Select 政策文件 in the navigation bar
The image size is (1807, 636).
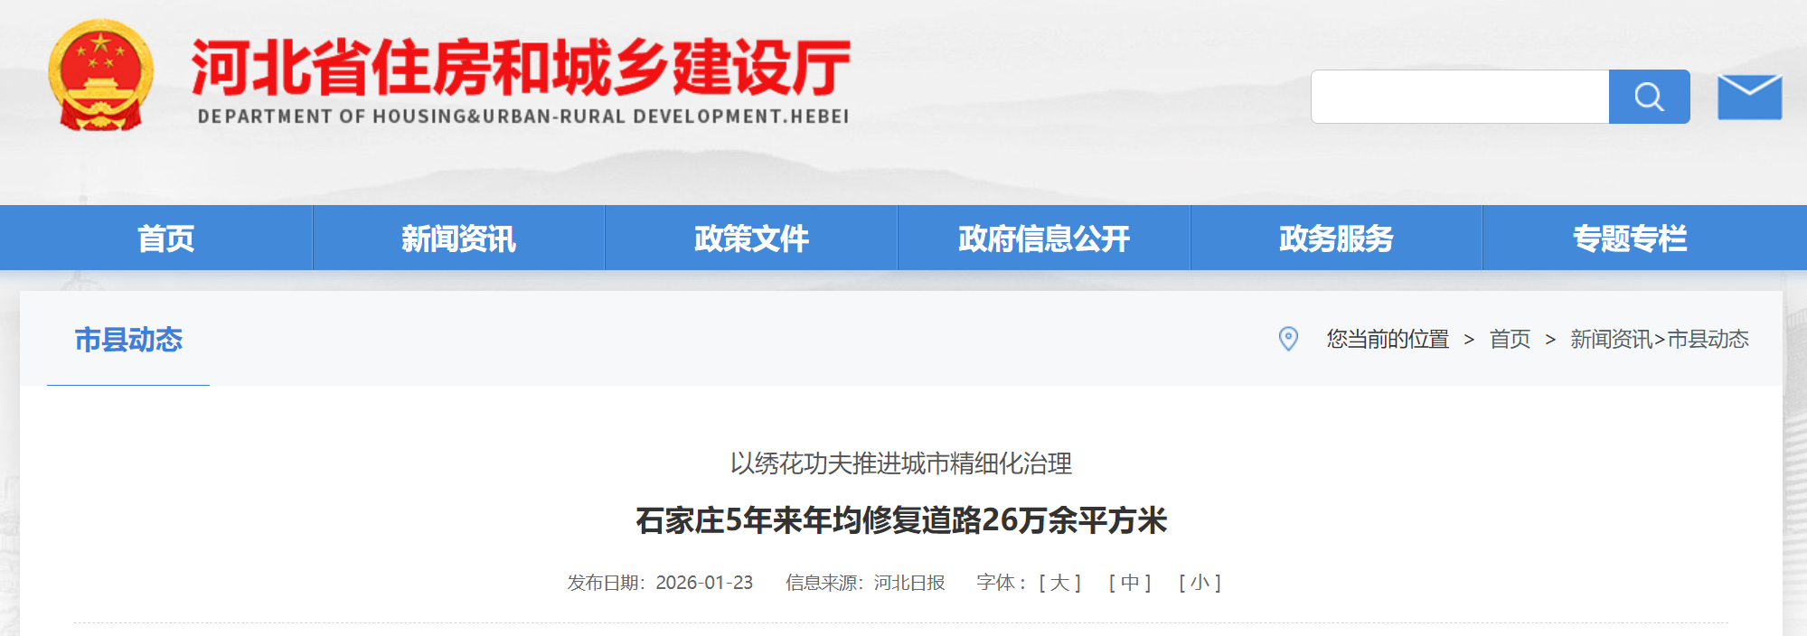pos(751,238)
